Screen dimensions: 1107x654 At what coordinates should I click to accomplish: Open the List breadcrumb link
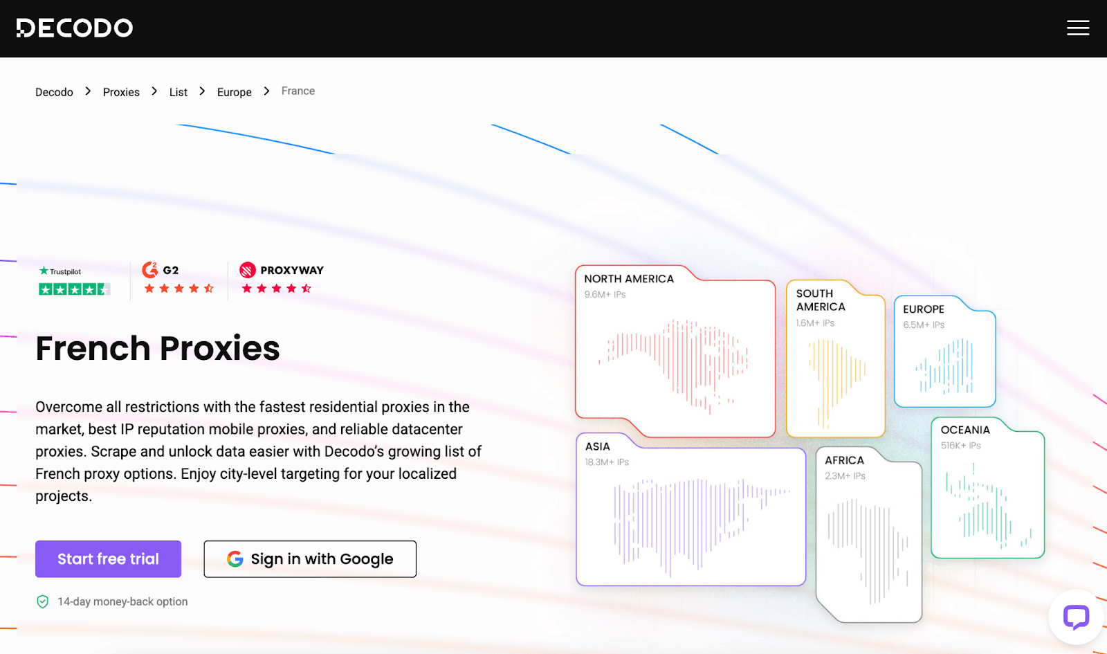(179, 92)
